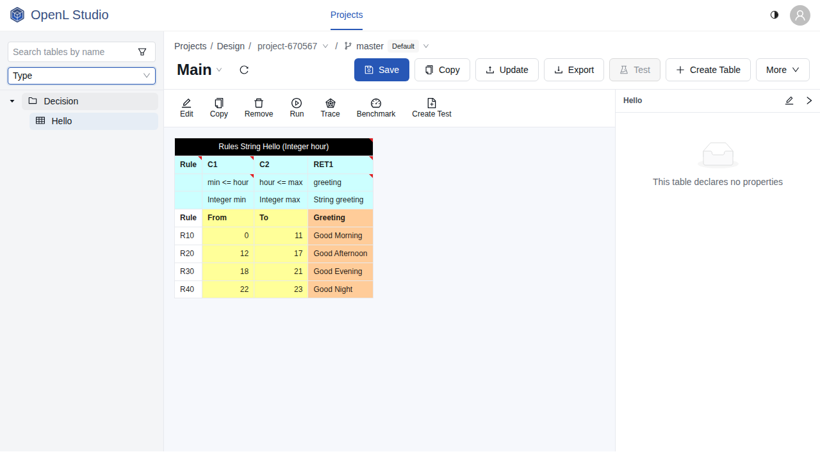Image resolution: width=820 pixels, height=461 pixels.
Task: Click the Default branch tag
Action: (403, 46)
